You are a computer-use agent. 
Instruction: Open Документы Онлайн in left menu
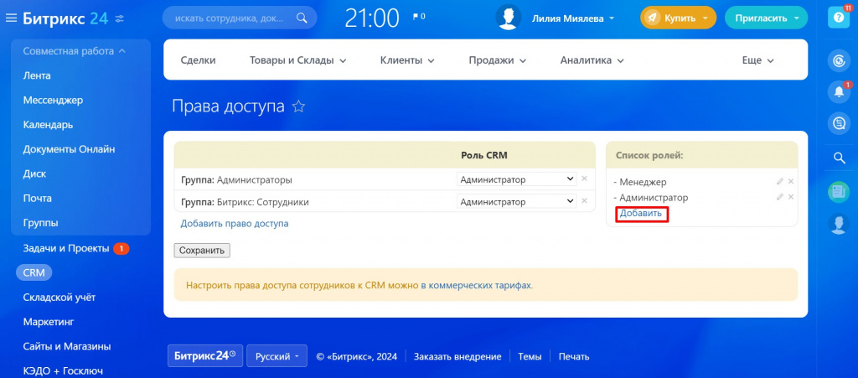(69, 149)
